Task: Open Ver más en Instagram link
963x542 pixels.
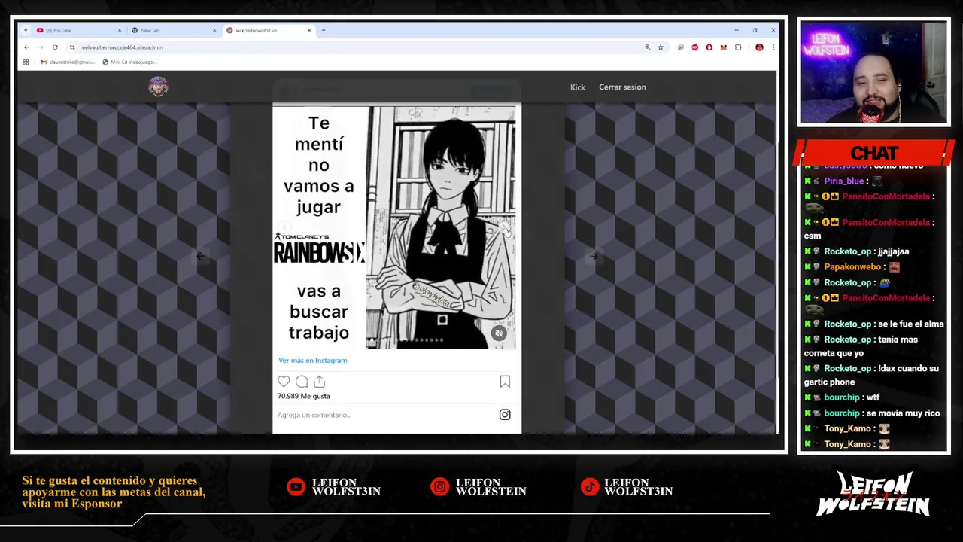Action: pyautogui.click(x=312, y=361)
